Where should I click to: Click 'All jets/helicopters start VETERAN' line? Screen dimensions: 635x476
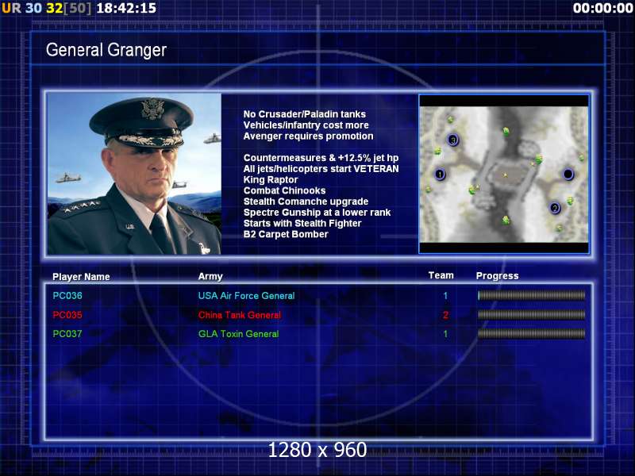click(321, 169)
